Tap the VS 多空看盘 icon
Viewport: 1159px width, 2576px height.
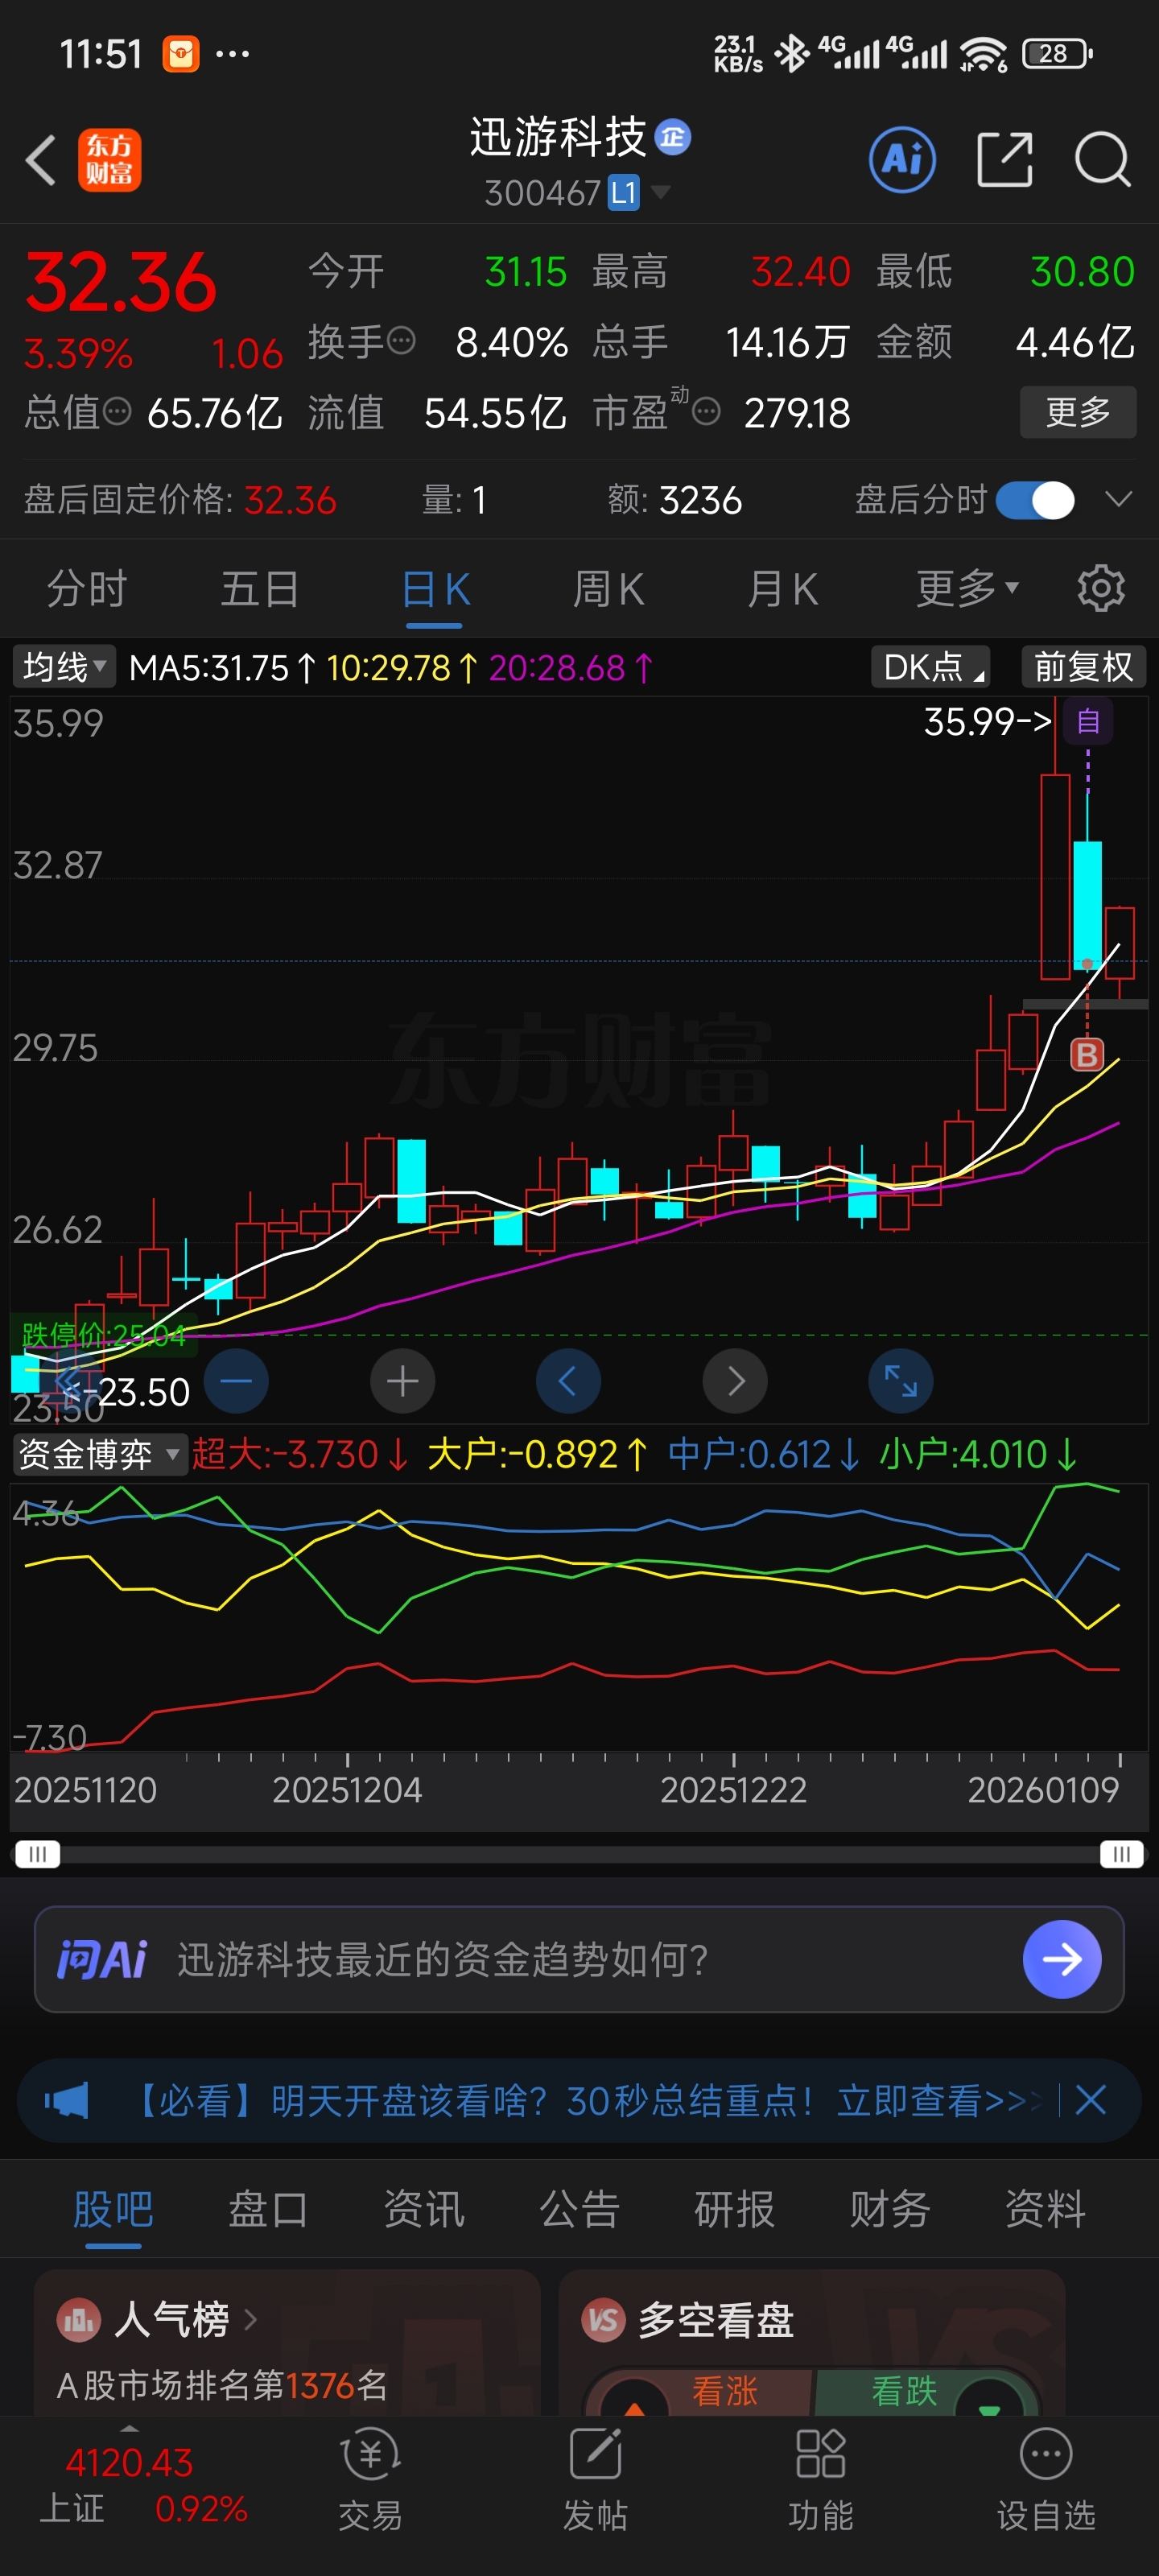[603, 2319]
